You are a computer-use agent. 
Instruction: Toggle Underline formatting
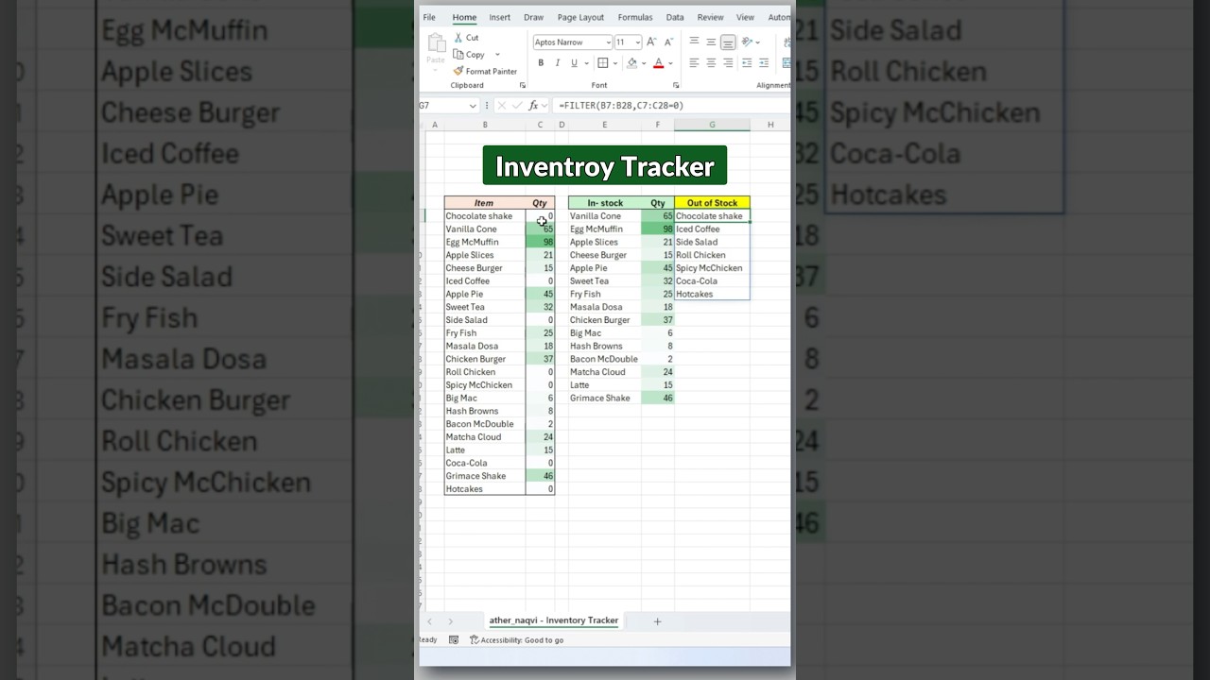574,63
